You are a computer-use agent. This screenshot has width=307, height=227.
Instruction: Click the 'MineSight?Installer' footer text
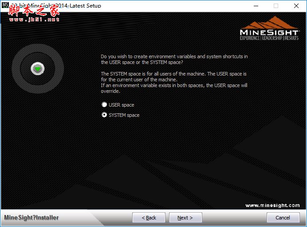click(31, 218)
